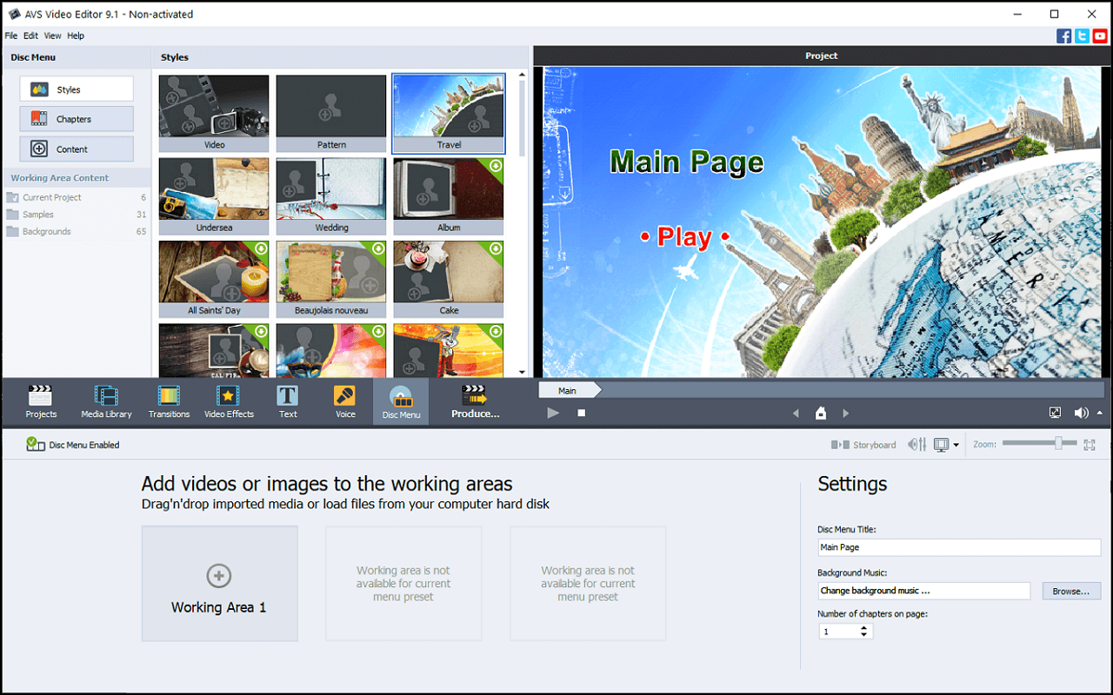Image resolution: width=1113 pixels, height=695 pixels.
Task: Open the Media Library
Action: [106, 401]
